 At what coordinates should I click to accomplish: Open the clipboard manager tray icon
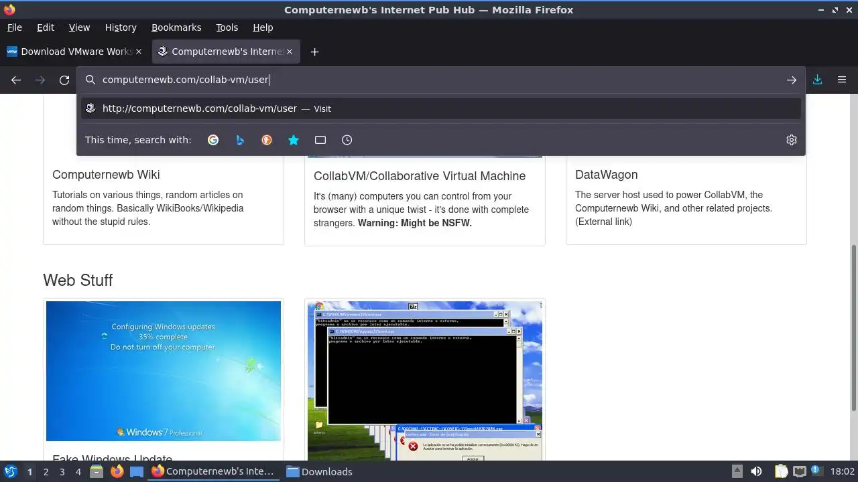click(x=781, y=471)
